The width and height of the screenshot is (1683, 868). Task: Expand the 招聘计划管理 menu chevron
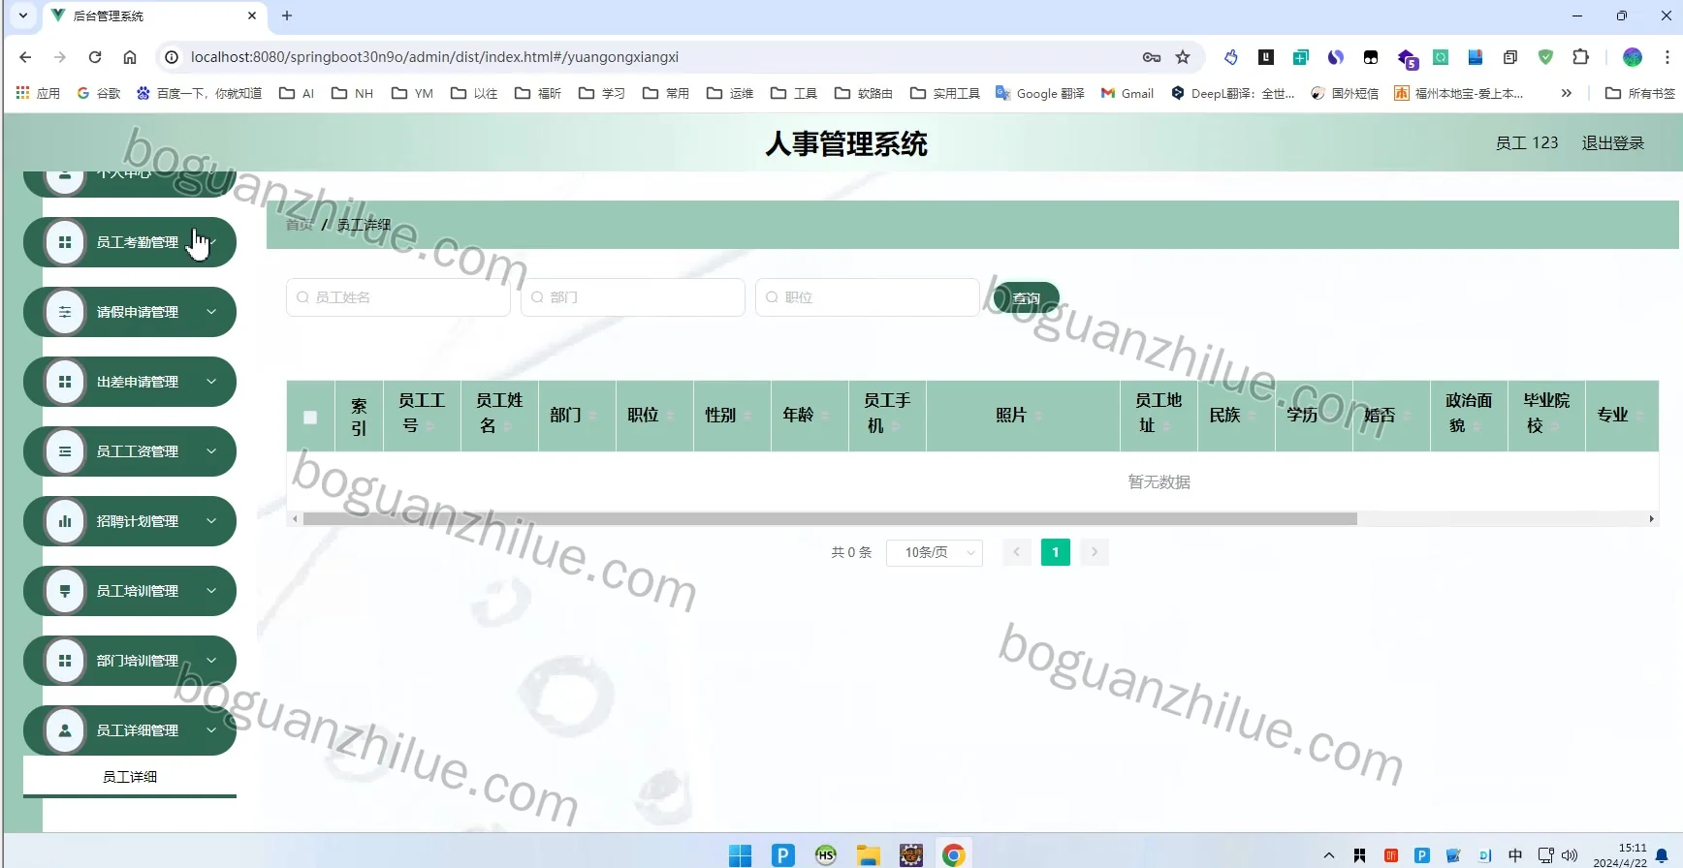[x=211, y=521]
